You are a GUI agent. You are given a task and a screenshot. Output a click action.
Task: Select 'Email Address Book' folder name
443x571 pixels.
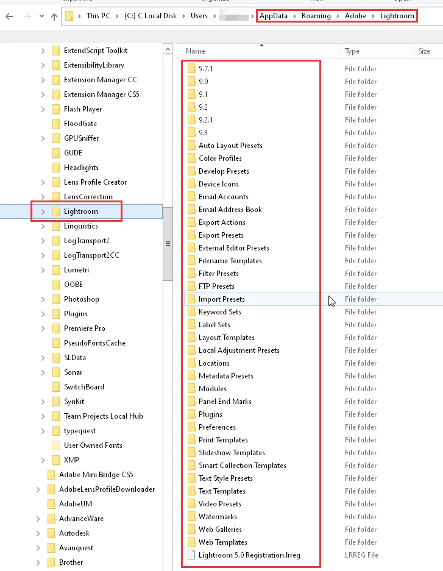click(230, 210)
